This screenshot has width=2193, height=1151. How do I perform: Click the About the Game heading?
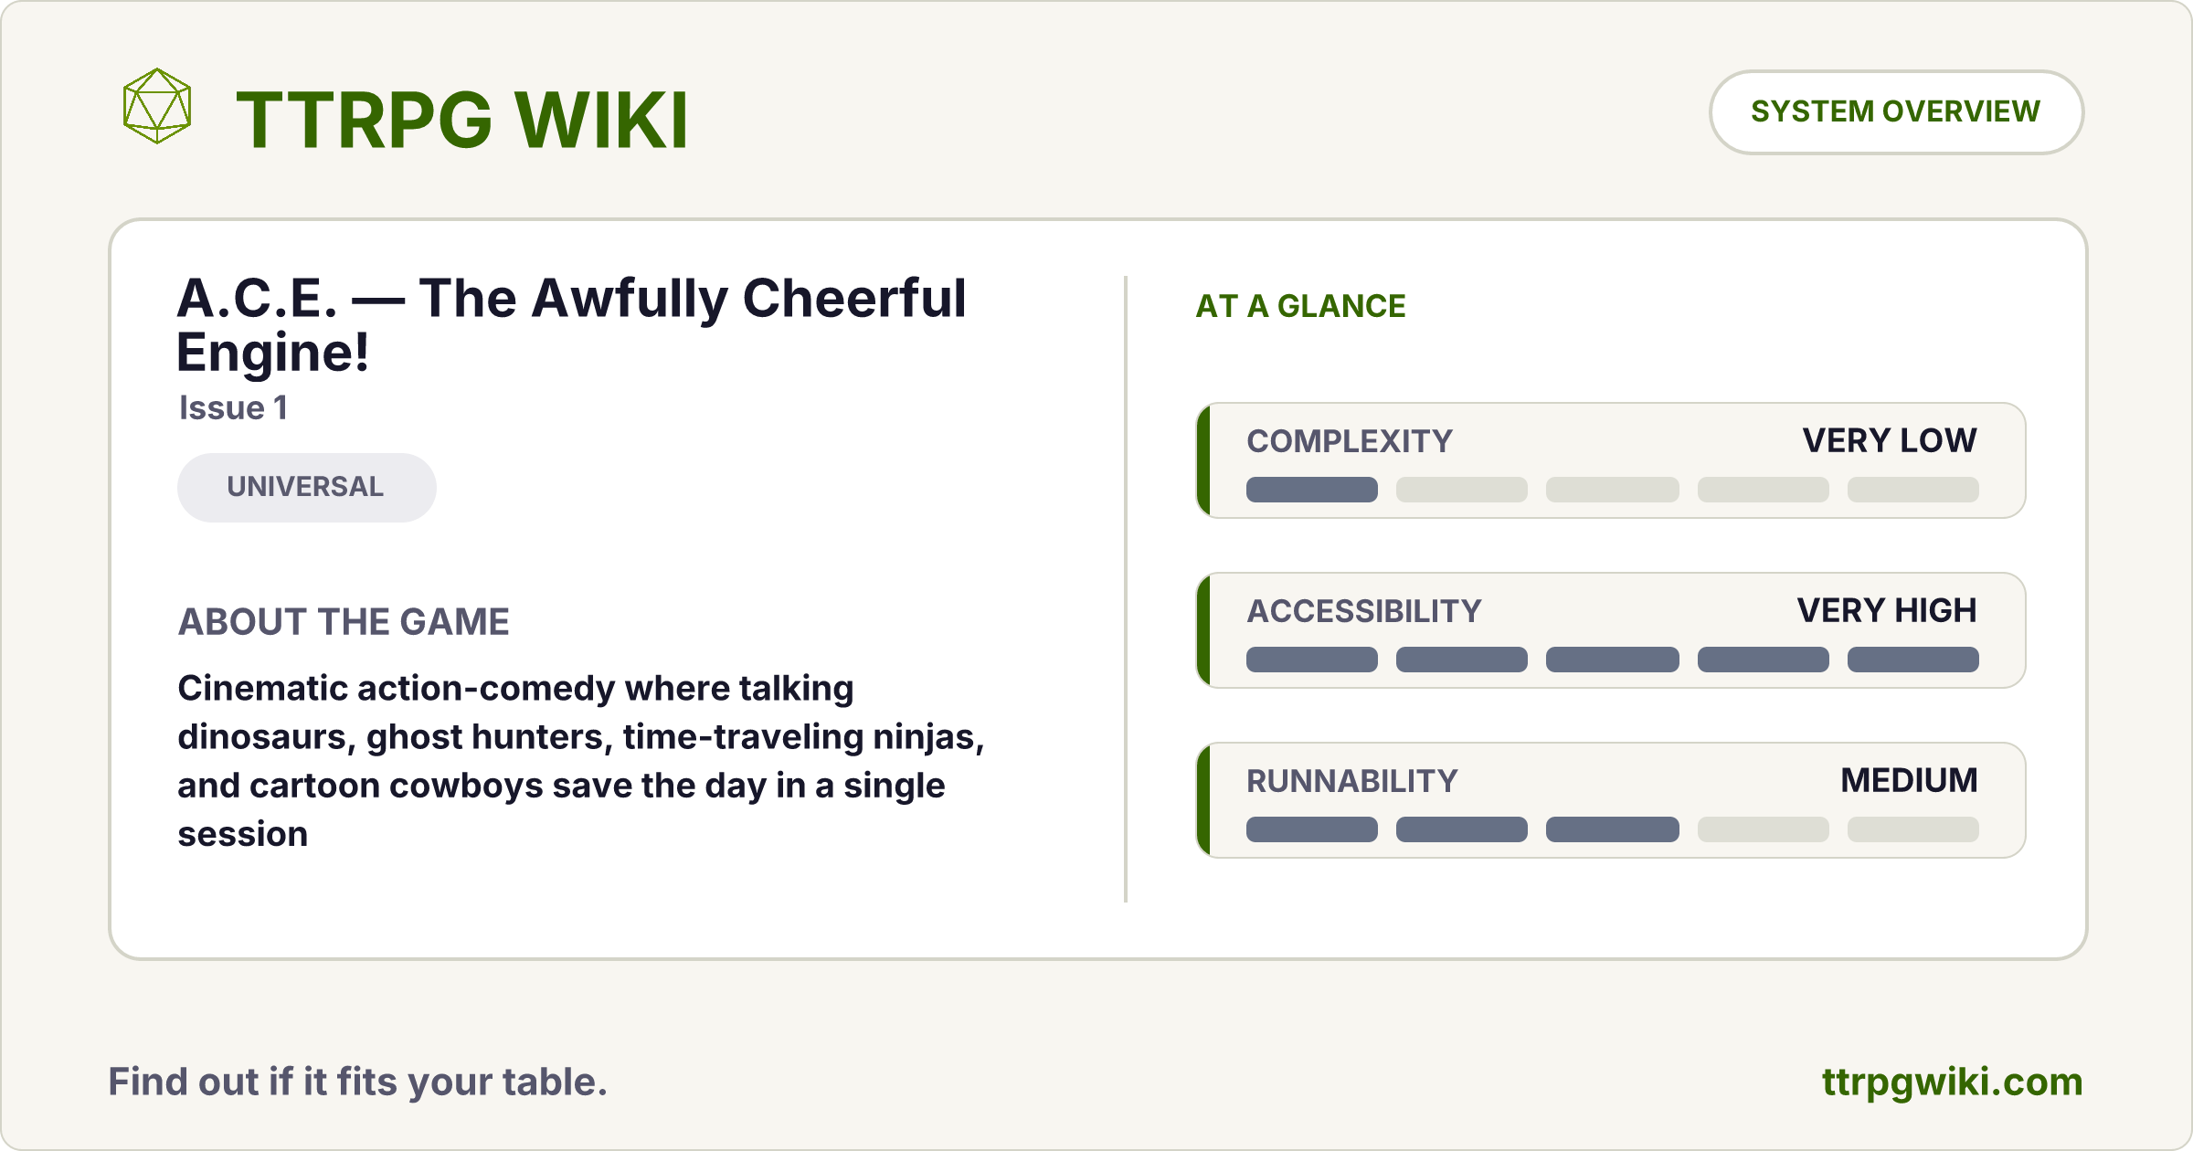[x=344, y=622]
